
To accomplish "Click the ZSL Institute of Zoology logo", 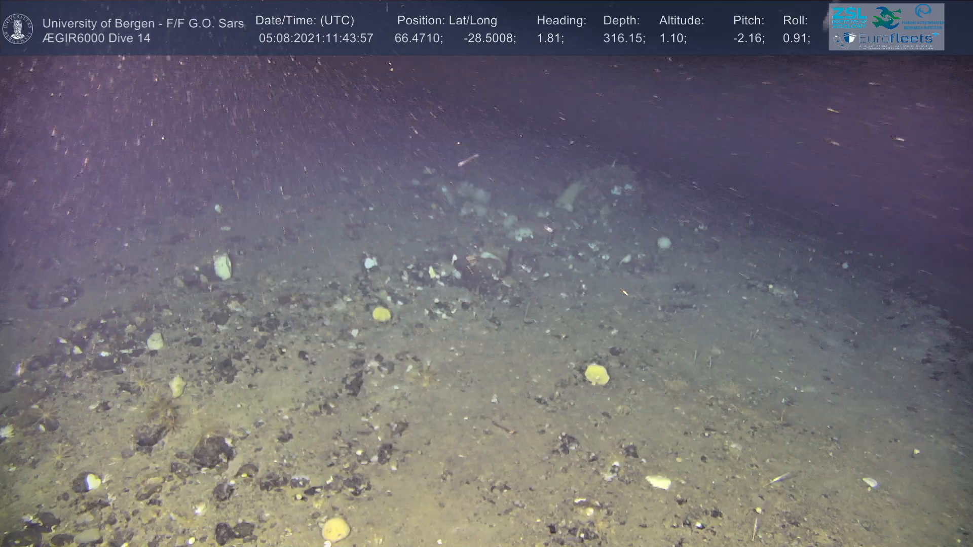I will 849,17.
